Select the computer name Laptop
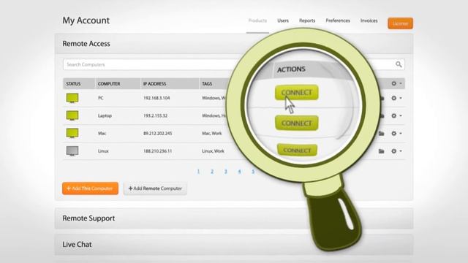Viewport: 468px width, 263px height. click(x=105, y=115)
